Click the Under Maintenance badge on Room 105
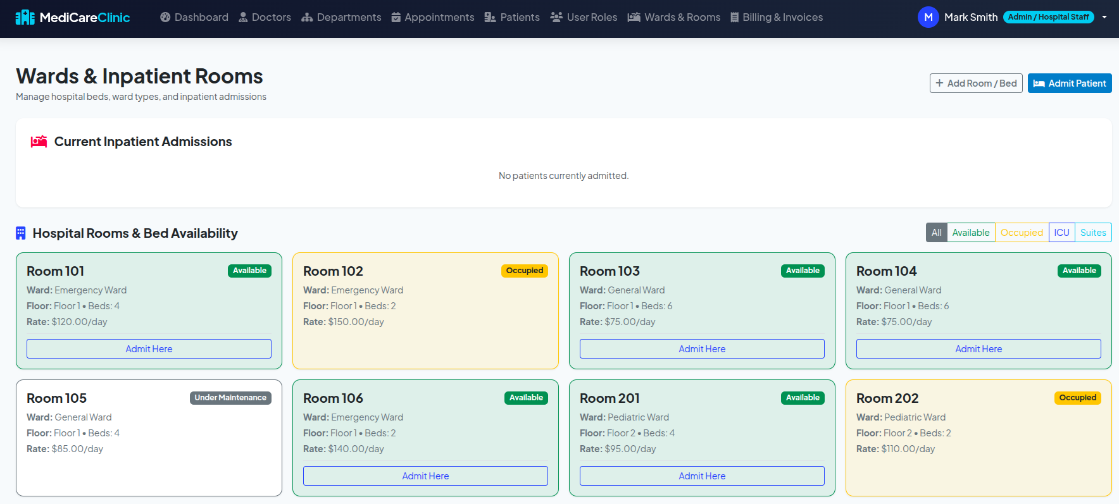This screenshot has height=504, width=1119. tap(230, 398)
